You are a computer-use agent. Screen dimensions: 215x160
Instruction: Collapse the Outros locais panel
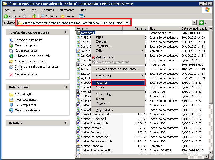pyautogui.click(x=66, y=87)
